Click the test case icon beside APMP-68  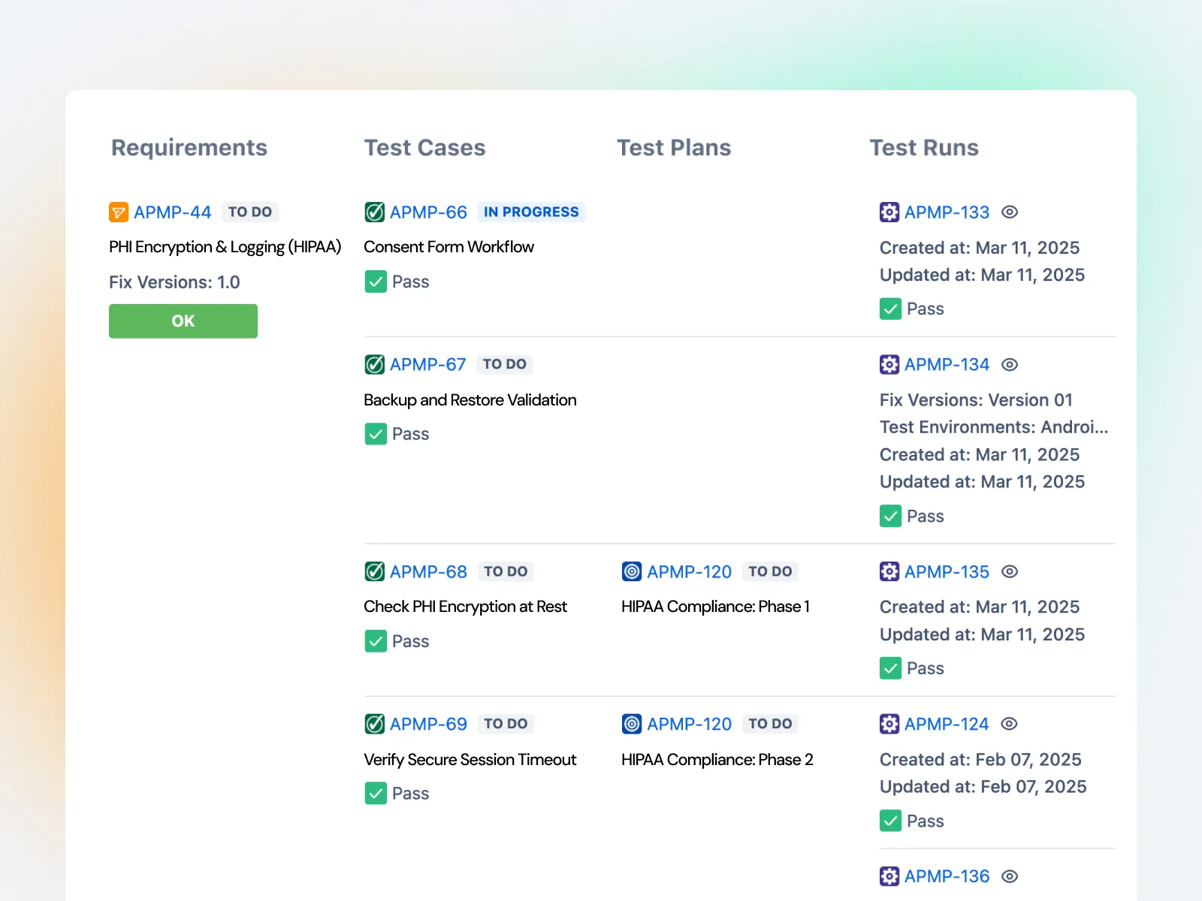click(375, 571)
